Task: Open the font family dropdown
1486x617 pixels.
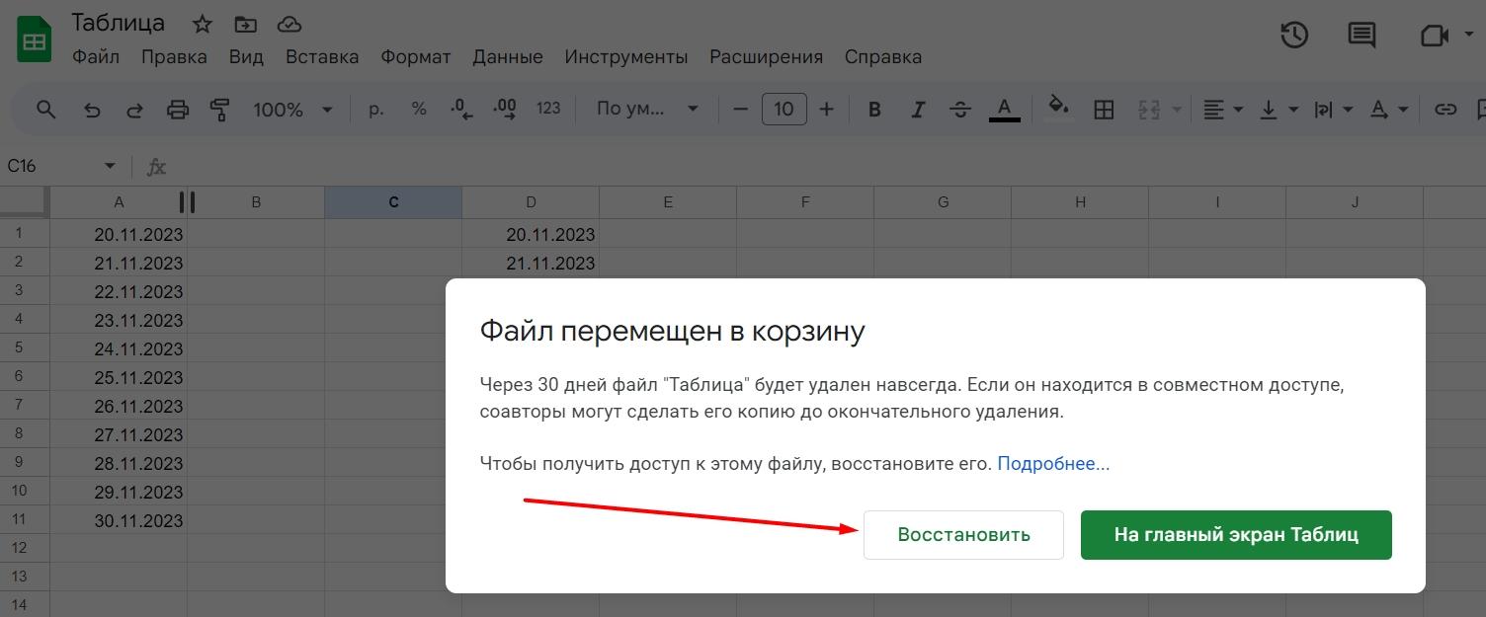Action: 647,110
